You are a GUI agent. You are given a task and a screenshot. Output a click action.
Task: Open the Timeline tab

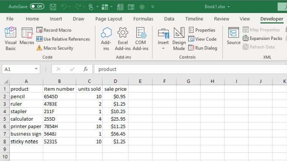194,19
